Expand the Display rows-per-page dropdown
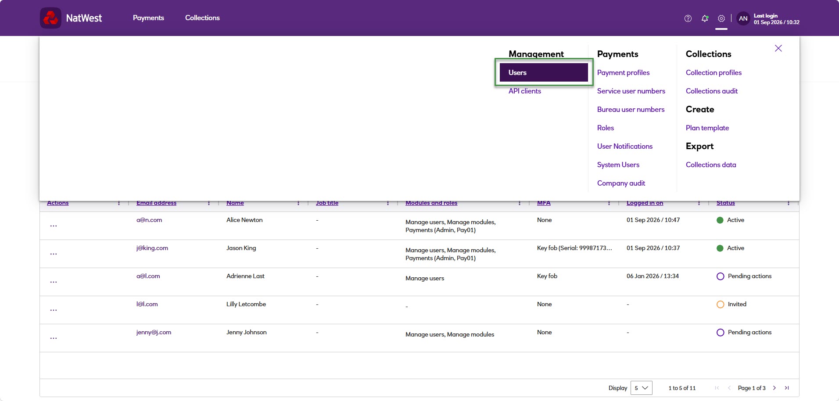Screen dimensions: 839x401 coord(642,388)
